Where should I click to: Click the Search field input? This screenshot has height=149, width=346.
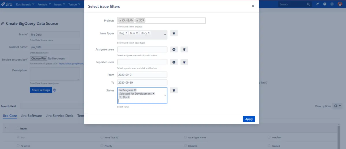click(52, 106)
